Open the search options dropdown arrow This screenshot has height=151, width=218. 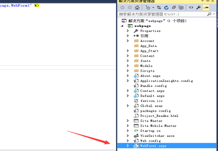tap(214, 14)
